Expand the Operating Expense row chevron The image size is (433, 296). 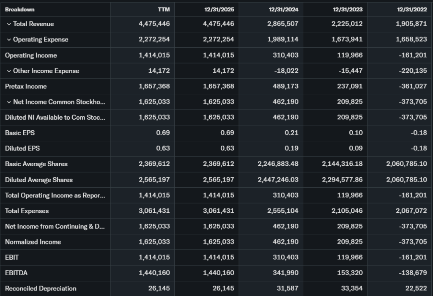[x=8, y=40]
